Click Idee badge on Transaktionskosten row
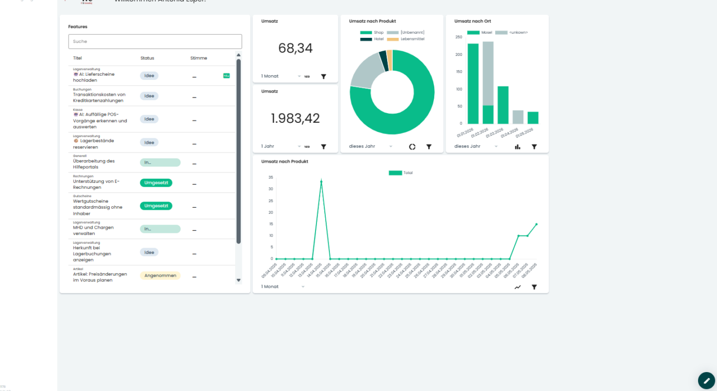Screen dimensions: 717x391 (149, 96)
